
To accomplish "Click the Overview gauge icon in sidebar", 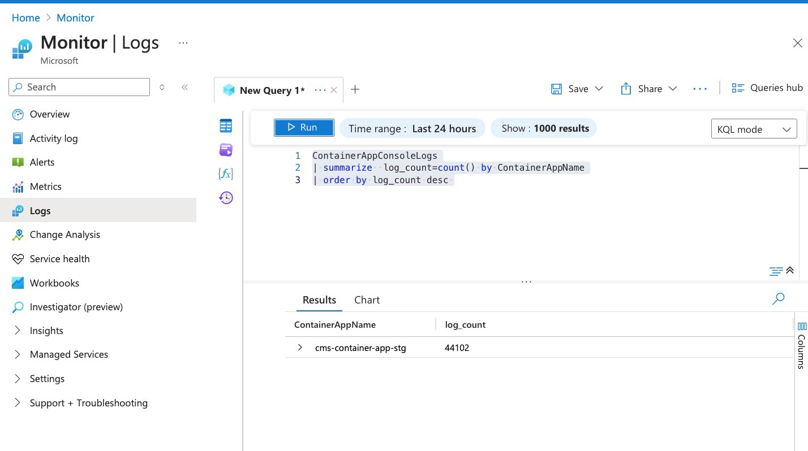I will tap(18, 114).
